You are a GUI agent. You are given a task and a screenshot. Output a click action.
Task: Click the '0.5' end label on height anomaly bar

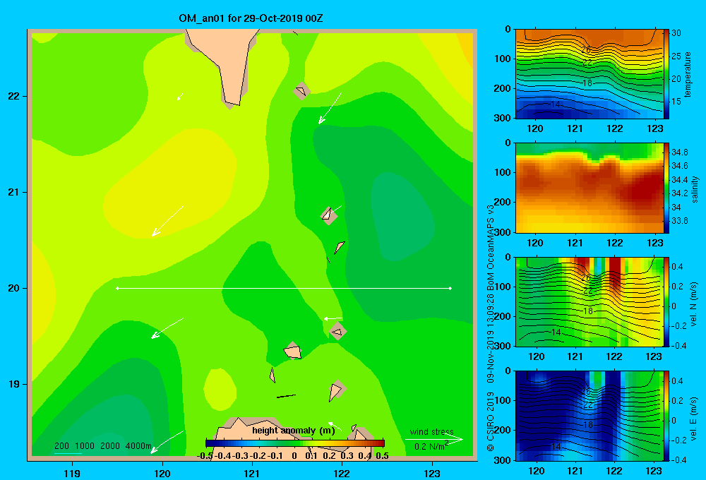[x=382, y=456]
